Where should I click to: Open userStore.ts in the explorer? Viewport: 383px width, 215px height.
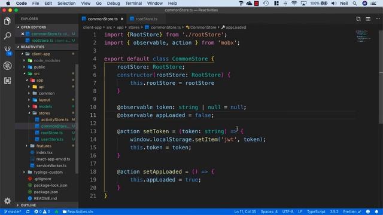point(52,139)
